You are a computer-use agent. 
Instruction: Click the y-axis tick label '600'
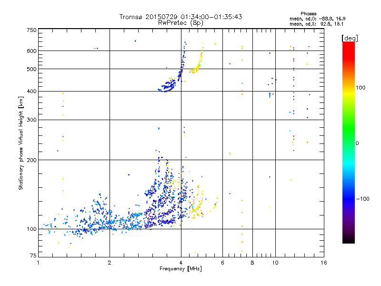click(31, 51)
